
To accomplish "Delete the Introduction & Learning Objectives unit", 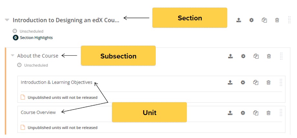I will tap(268, 82).
